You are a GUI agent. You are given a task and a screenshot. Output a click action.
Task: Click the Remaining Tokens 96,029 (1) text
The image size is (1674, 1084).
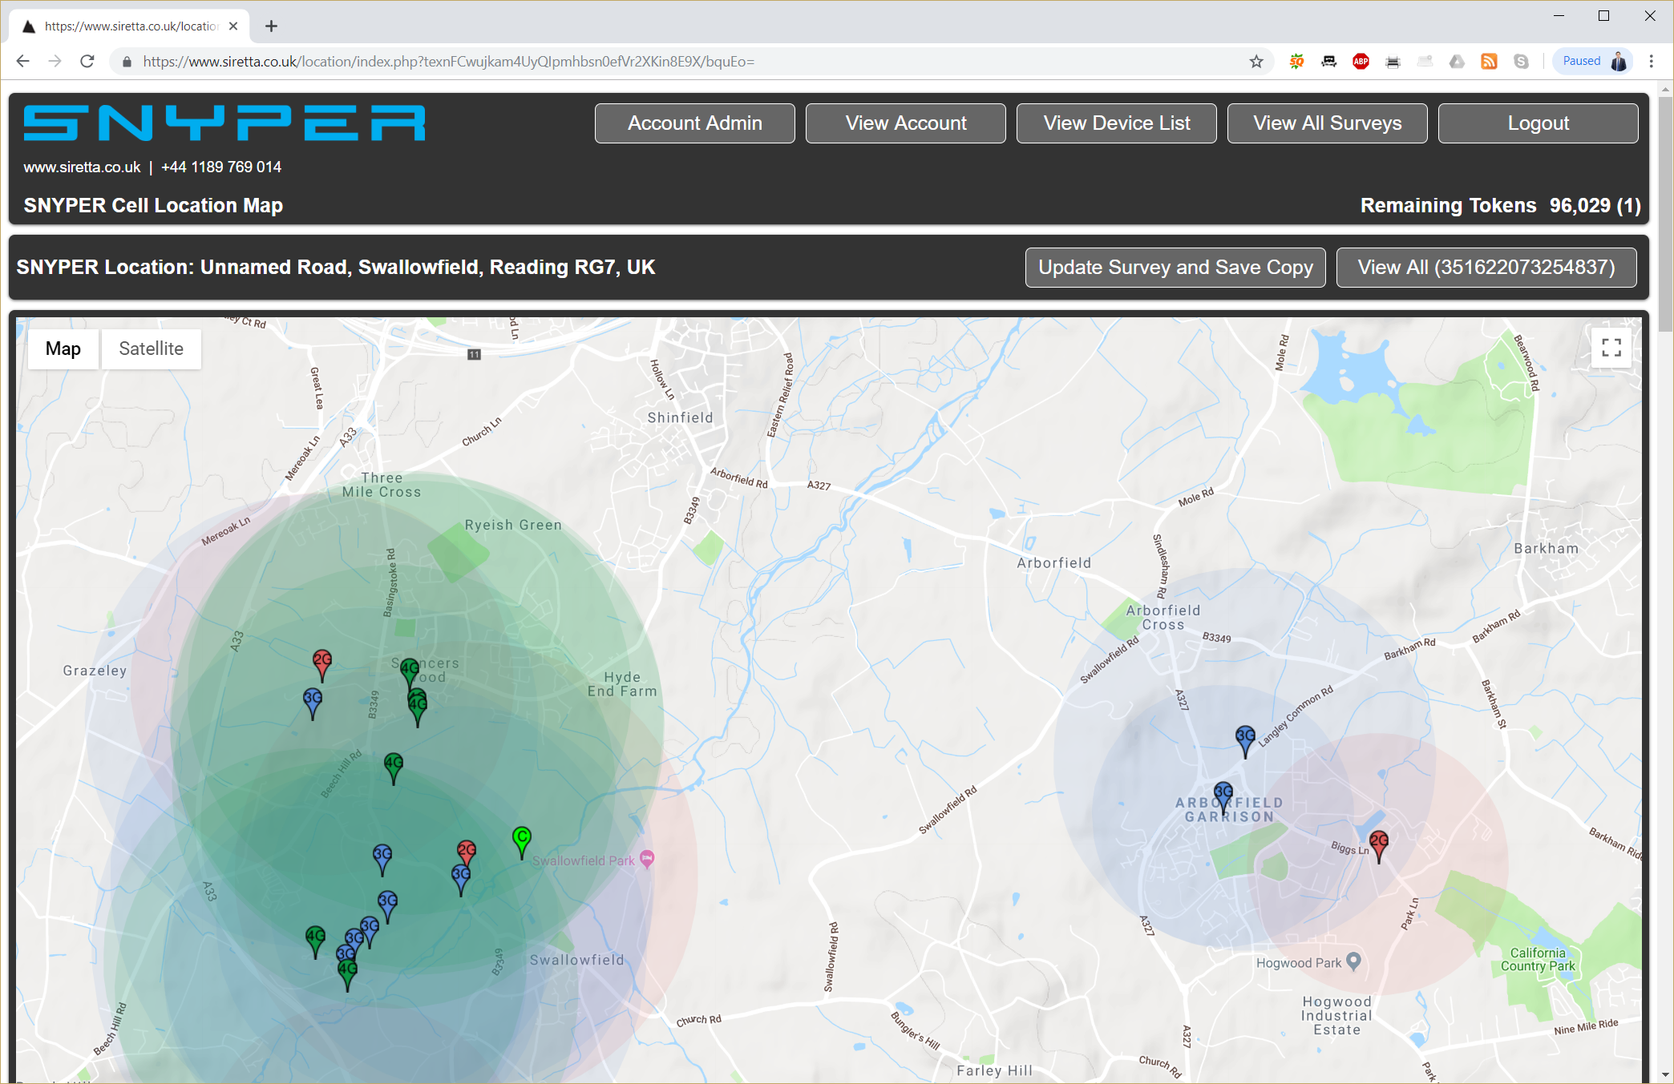coord(1500,206)
